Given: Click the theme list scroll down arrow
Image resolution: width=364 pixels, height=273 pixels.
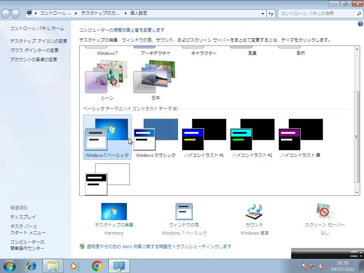Looking at the screenshot, I should [x=357, y=192].
